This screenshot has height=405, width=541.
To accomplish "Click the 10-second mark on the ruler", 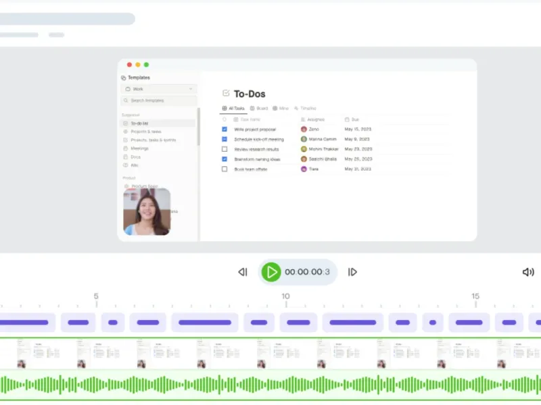I will (285, 300).
